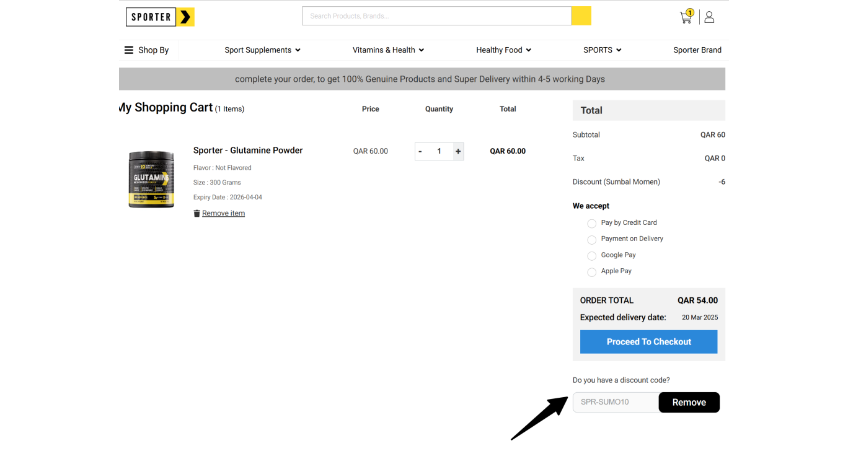Click the My Shopping Cart heading
848x451 pixels.
(x=166, y=108)
